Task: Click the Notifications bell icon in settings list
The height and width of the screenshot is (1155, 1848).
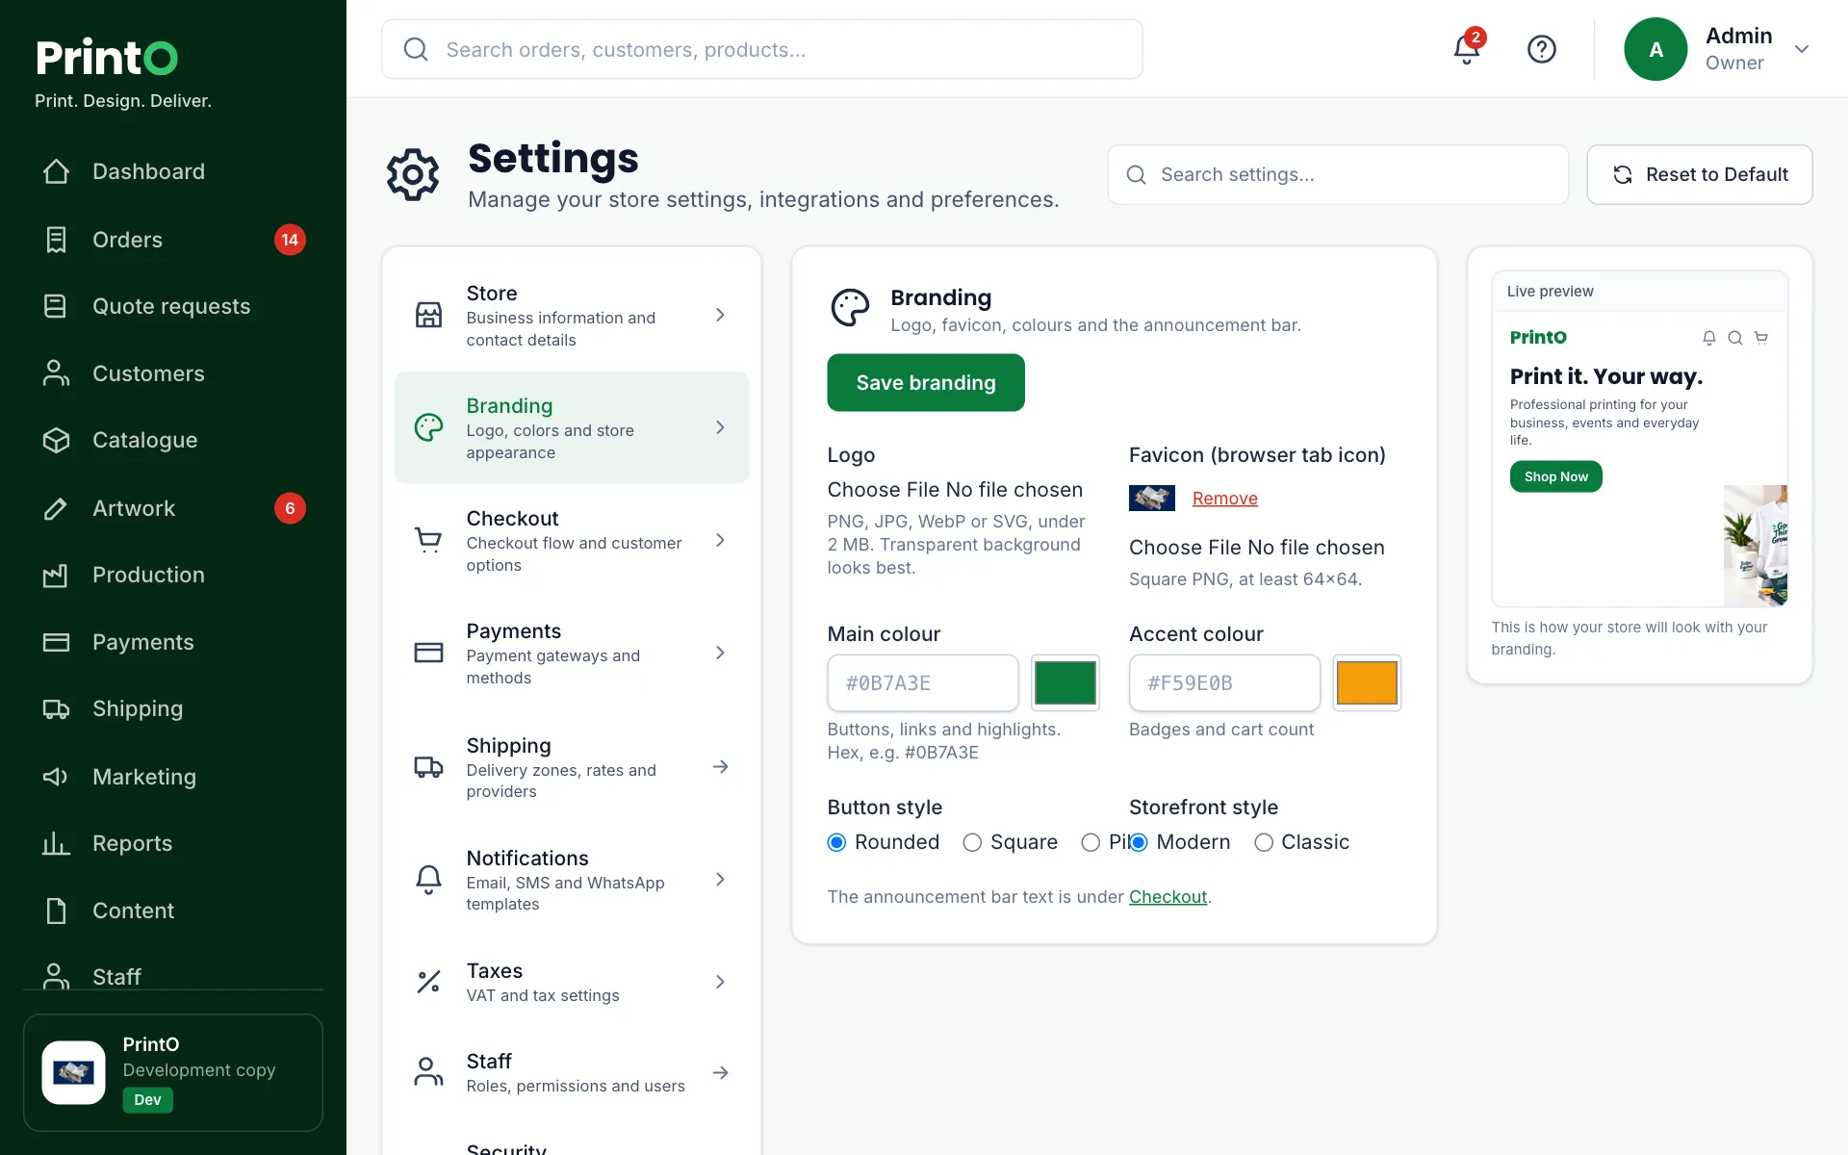Action: [x=428, y=880]
